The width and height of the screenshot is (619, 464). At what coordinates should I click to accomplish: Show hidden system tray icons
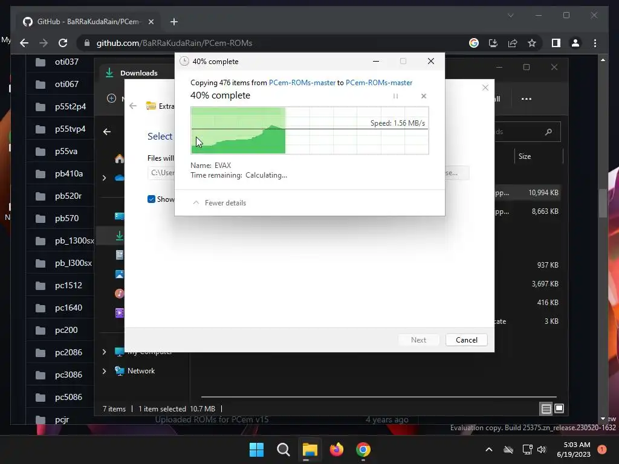[x=488, y=449]
